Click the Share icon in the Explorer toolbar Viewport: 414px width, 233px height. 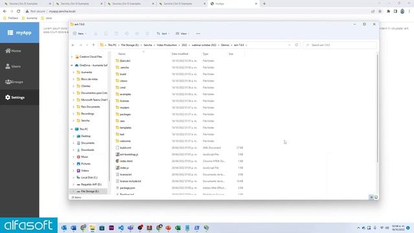coord(137,34)
